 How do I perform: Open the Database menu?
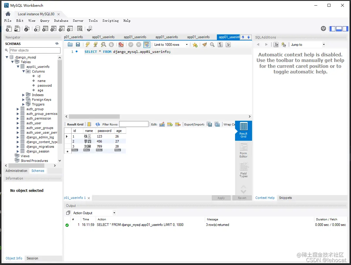[x=61, y=21]
